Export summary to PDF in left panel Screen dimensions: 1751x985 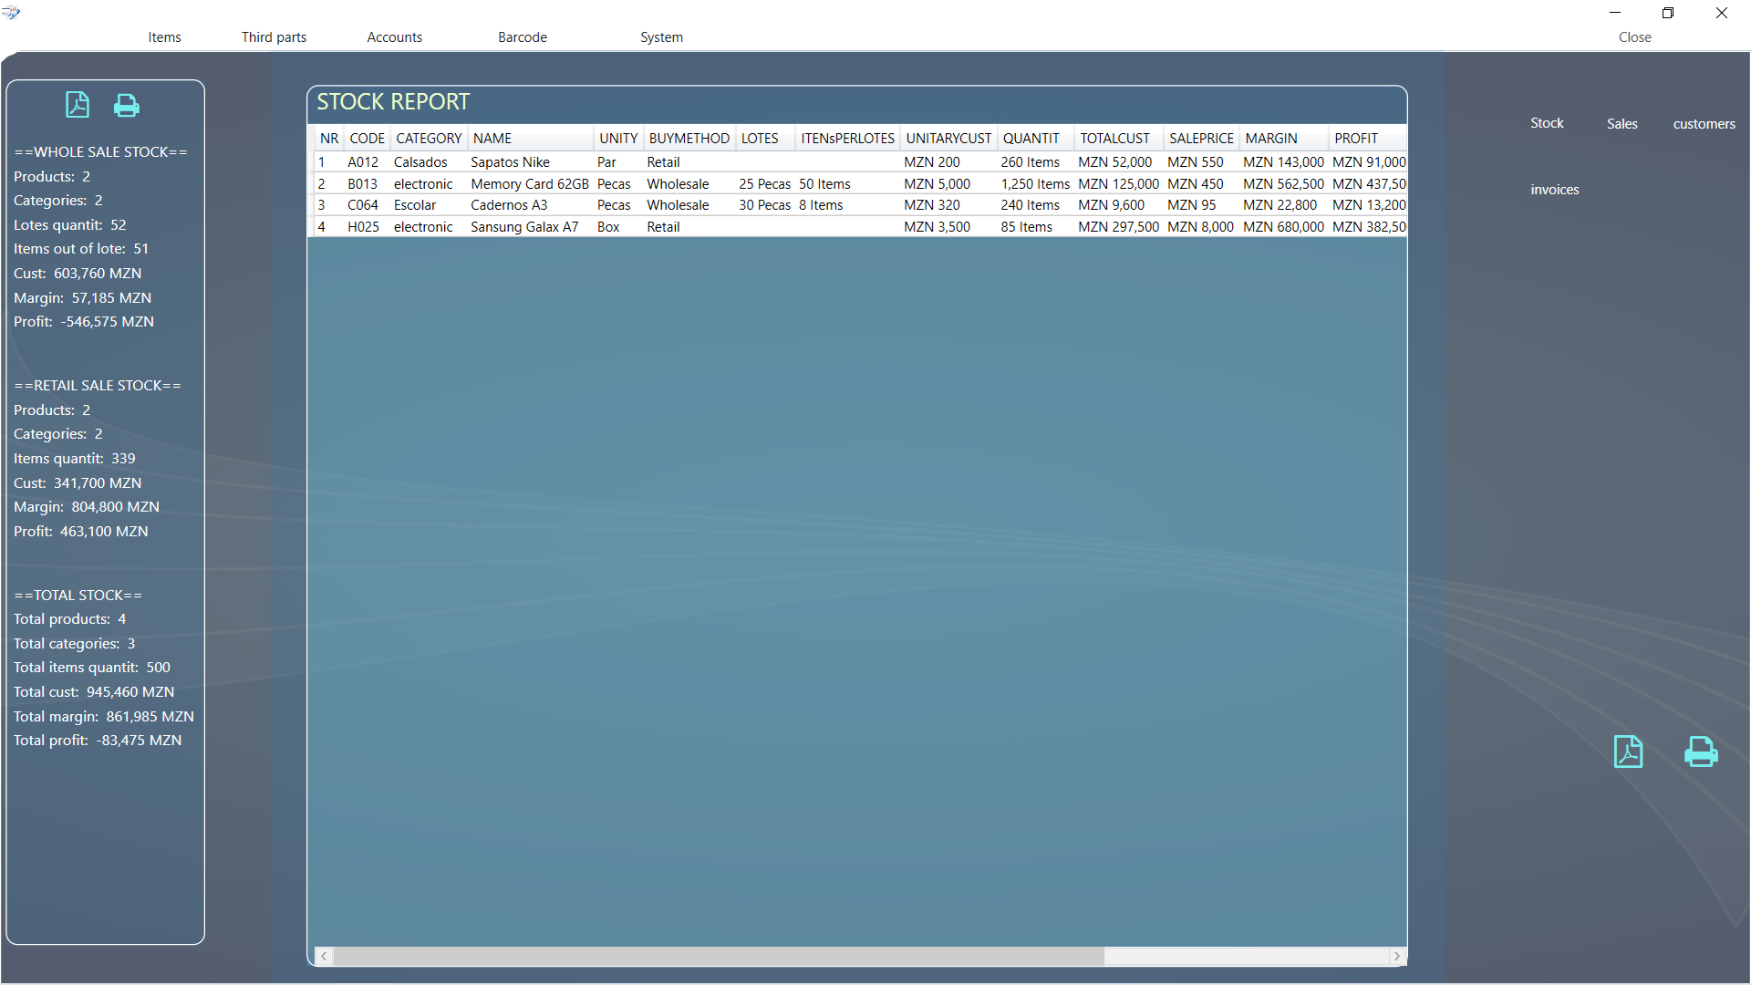(78, 105)
